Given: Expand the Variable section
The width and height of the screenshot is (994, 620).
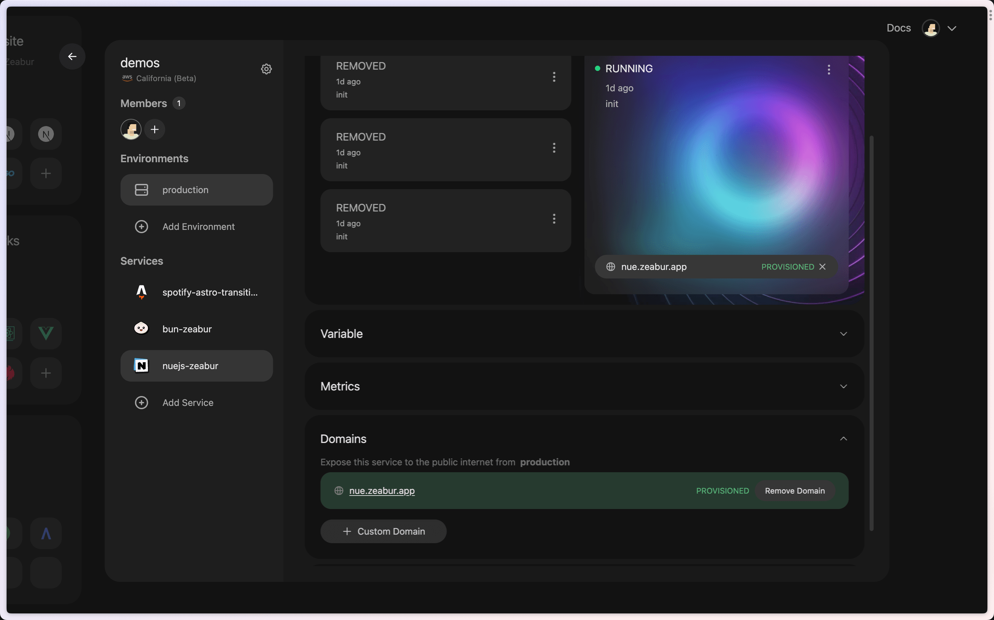Looking at the screenshot, I should pyautogui.click(x=584, y=334).
